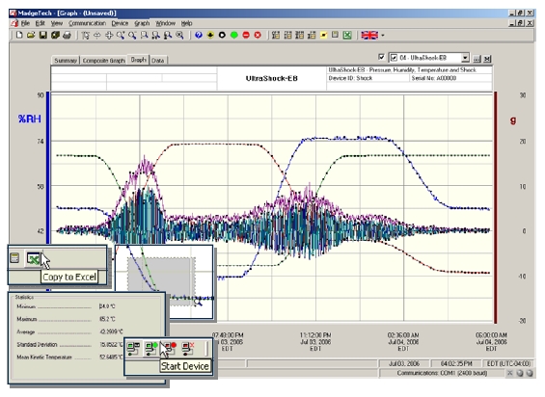Click the list icon just before the yellow note icon

pyautogui.click(x=312, y=35)
